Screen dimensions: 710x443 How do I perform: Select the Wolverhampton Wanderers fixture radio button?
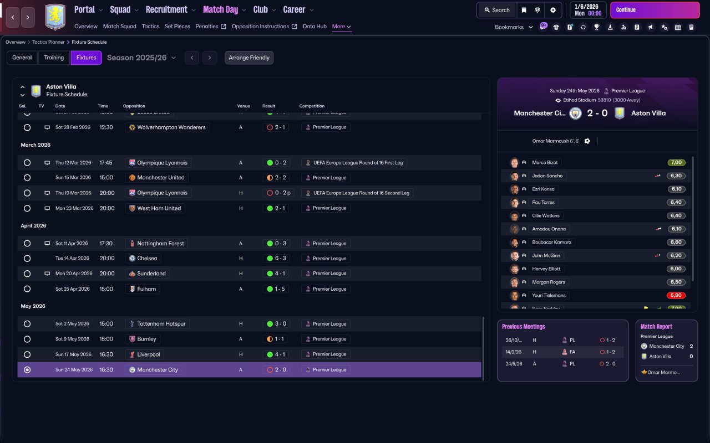[x=27, y=127]
